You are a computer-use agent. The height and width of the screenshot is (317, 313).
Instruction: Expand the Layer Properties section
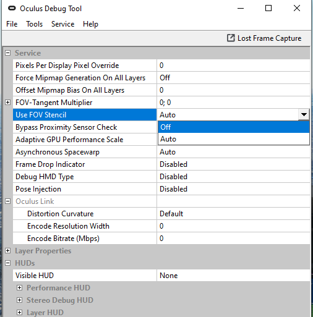[7, 251]
